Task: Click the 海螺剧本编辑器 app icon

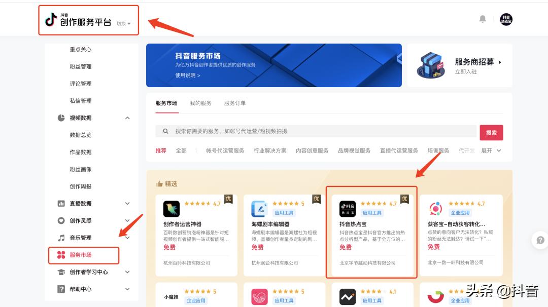Action: 259,208
